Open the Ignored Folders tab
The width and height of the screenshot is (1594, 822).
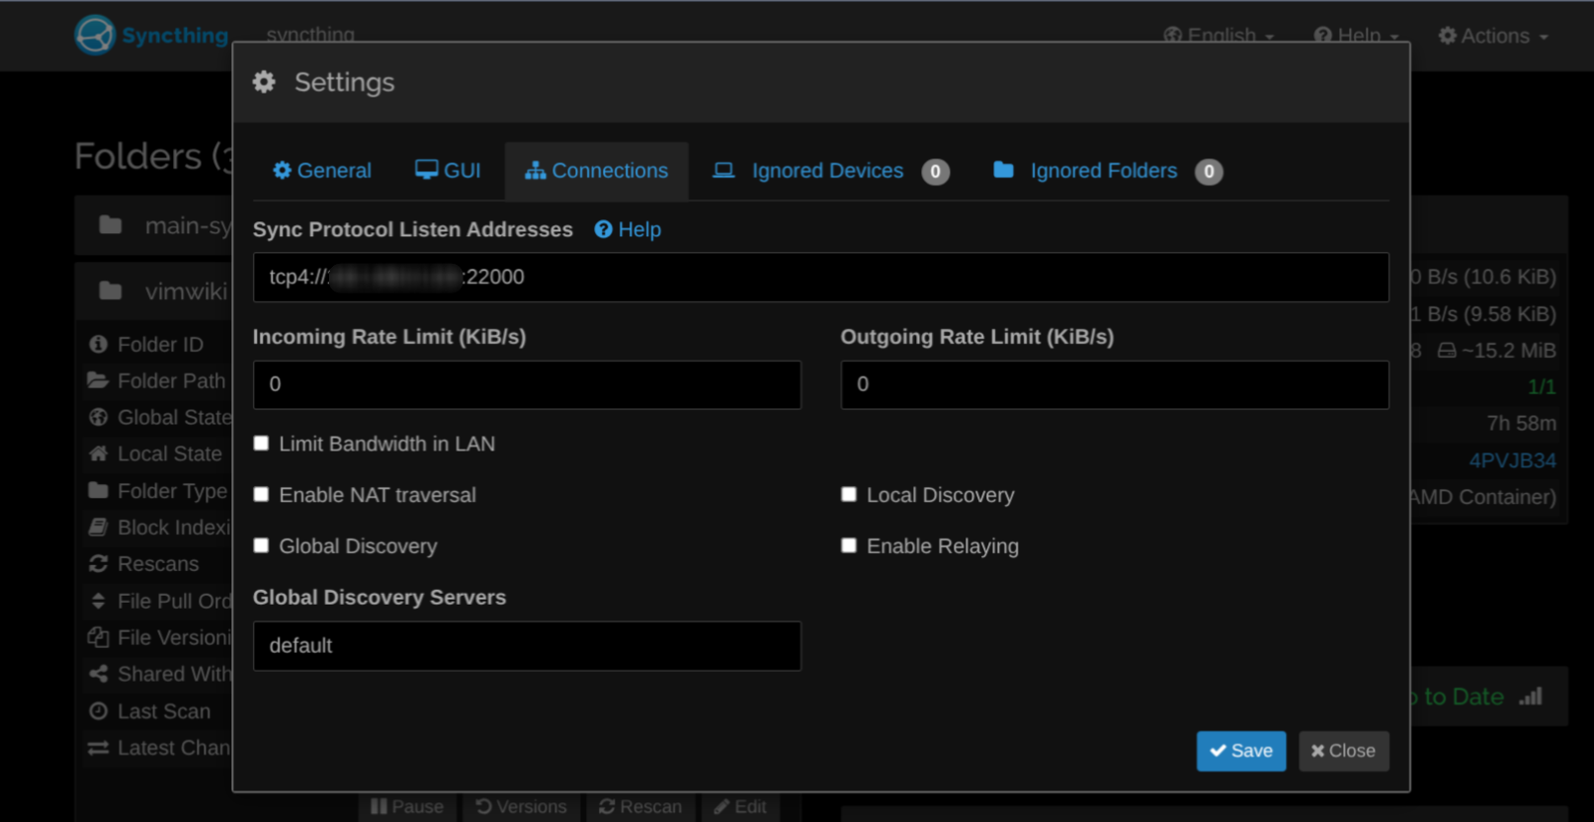1107,171
